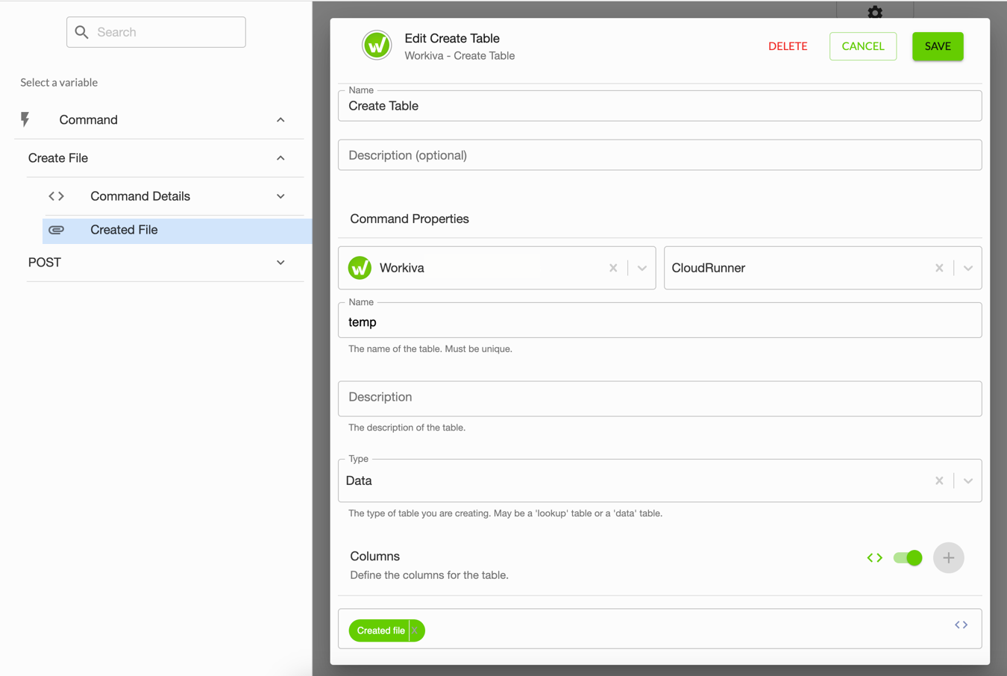Click the Description (optional) field
Viewport: 1007px width, 676px height.
coord(659,155)
